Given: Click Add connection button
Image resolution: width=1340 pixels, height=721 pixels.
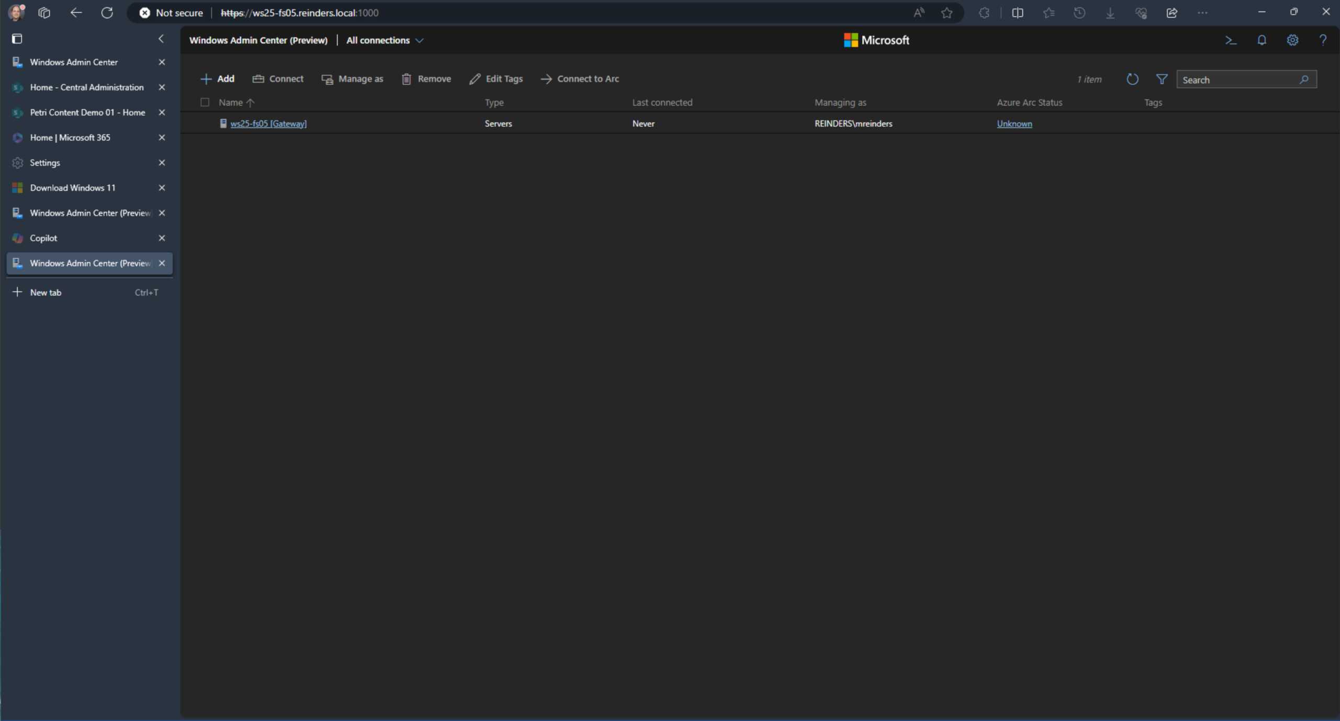Looking at the screenshot, I should coord(217,79).
